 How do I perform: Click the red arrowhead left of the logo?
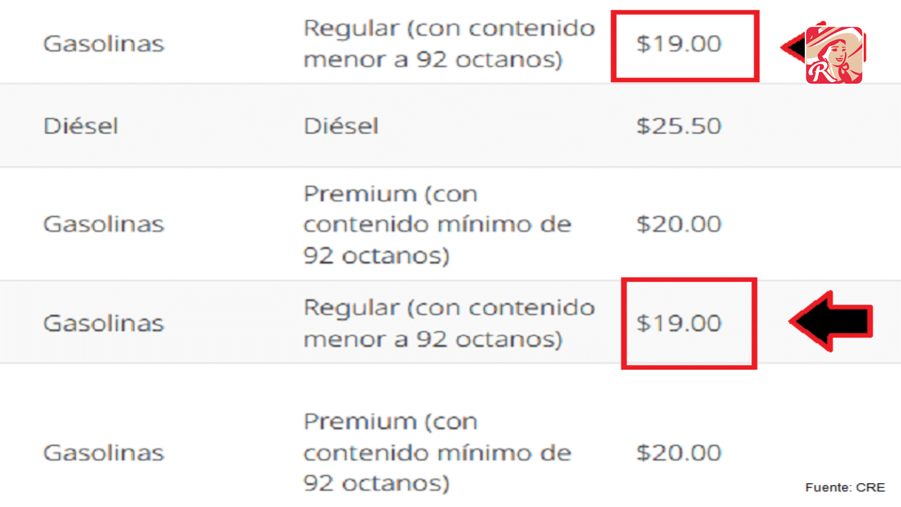pyautogui.click(x=793, y=47)
